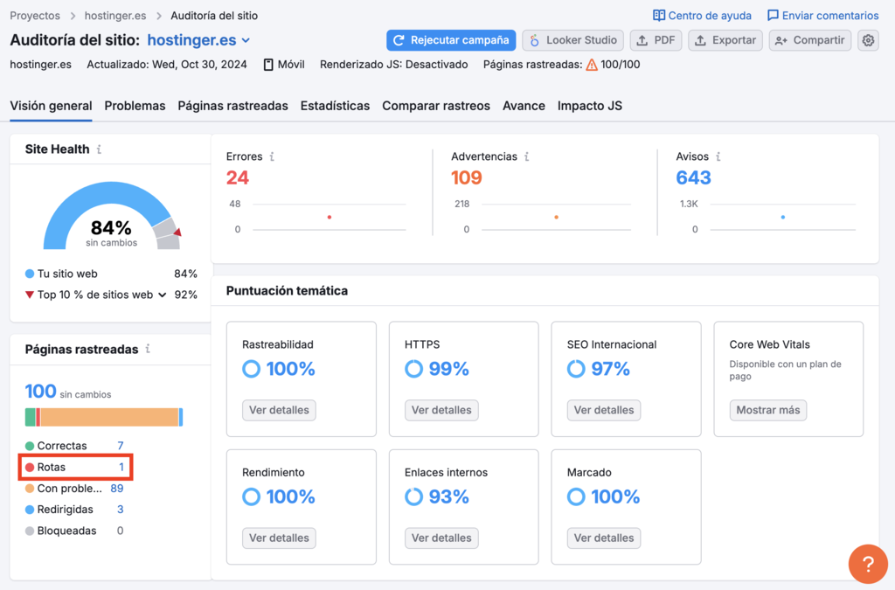
Task: Open the Comparar rastreos tab
Action: [x=436, y=105]
